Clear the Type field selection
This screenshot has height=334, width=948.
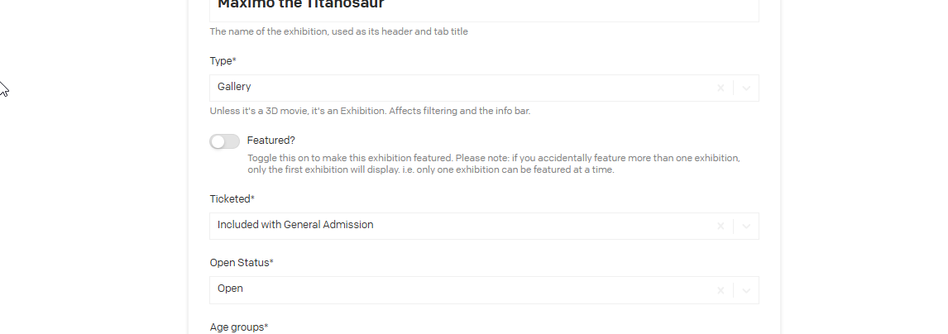[x=721, y=88]
